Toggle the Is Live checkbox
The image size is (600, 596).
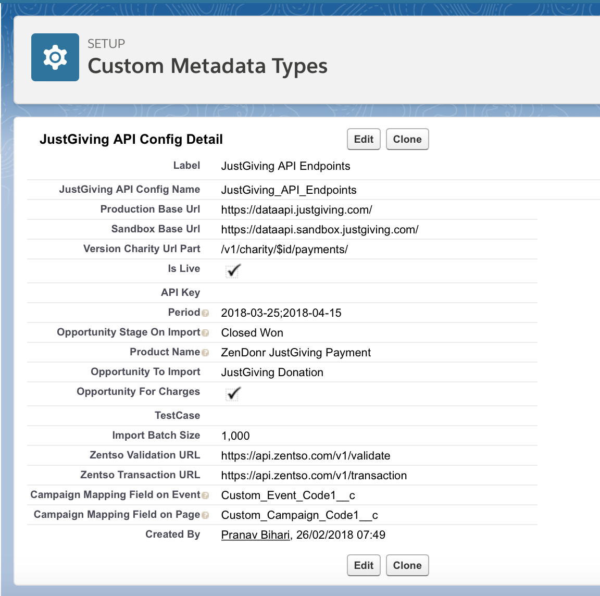click(233, 270)
